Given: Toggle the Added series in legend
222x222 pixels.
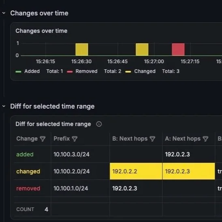Looking at the screenshot, I should [32, 71].
